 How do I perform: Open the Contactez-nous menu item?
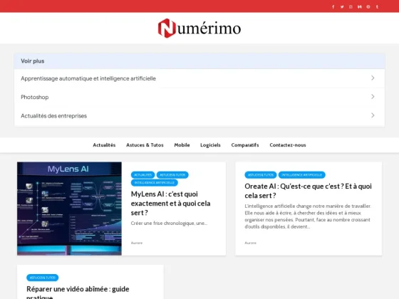pos(288,145)
